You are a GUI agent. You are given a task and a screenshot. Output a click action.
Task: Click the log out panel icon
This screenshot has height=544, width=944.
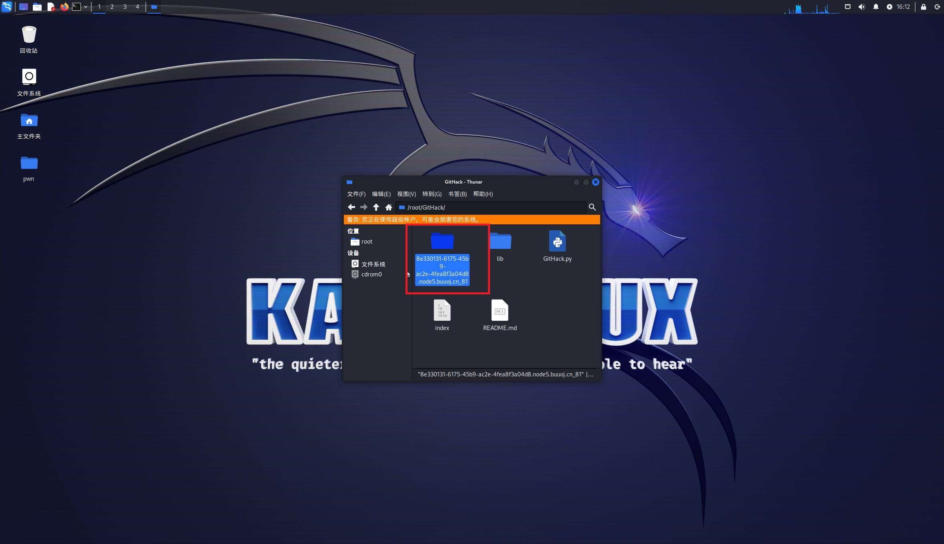coord(937,7)
